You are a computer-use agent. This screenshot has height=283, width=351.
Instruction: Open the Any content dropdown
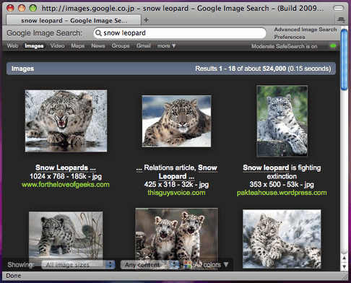point(149,265)
